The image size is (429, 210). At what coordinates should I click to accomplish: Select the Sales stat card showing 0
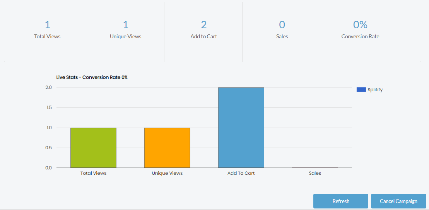click(282, 32)
